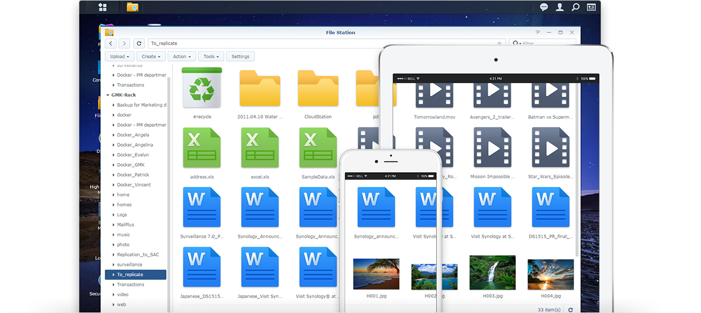701x313 pixels.
Task: Select the #recycle bin icon
Action: pos(202,87)
